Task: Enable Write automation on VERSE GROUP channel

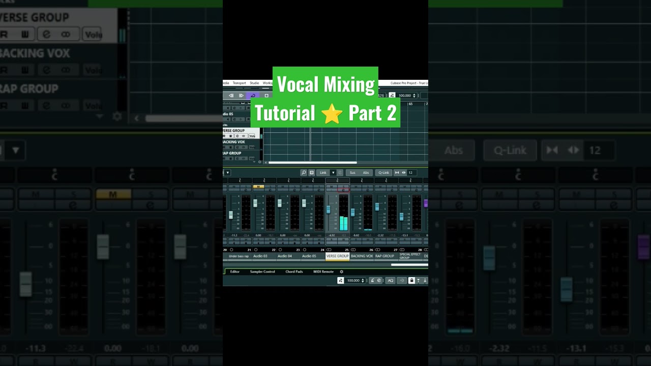Action: coord(343,239)
